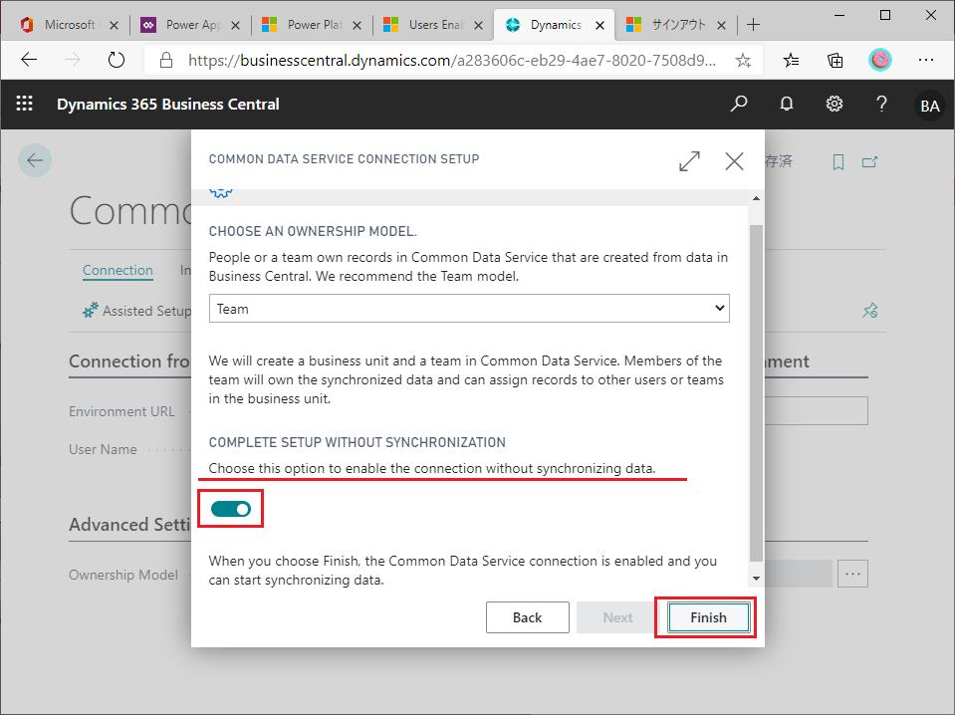View site lock information icon
Screen dimensions: 955x715
(x=165, y=60)
